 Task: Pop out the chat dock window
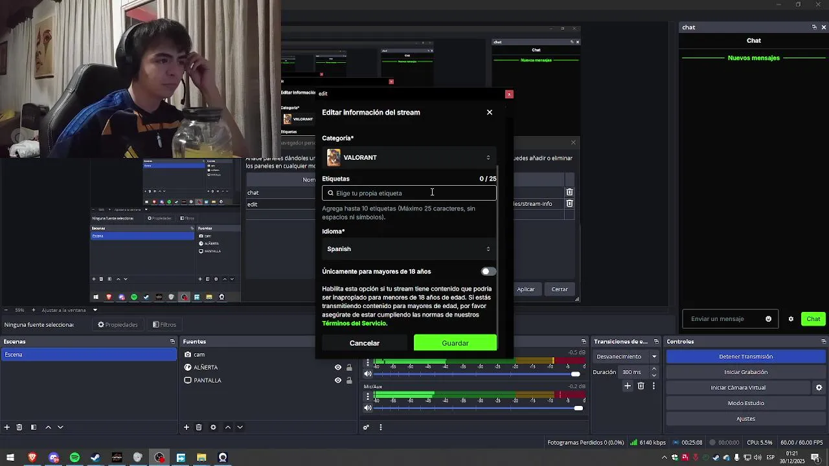[x=814, y=27]
